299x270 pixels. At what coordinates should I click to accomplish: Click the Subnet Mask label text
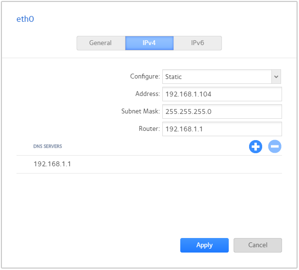click(x=140, y=111)
